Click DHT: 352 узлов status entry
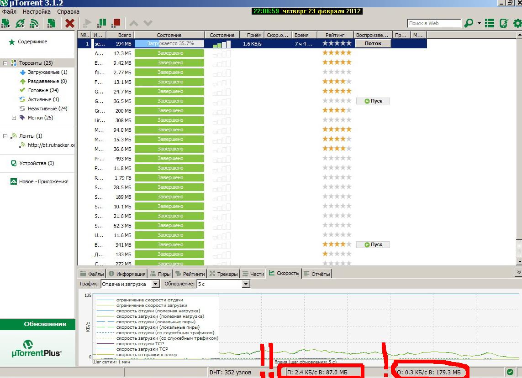This screenshot has height=378, width=522. point(230,373)
